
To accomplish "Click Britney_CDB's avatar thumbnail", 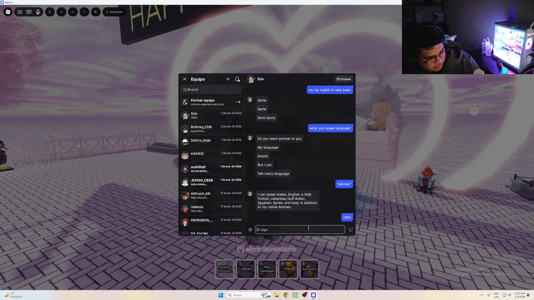I will (x=185, y=129).
